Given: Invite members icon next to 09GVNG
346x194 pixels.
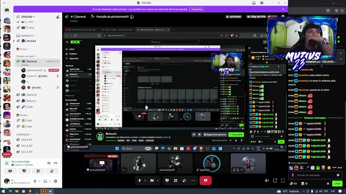Looking at the screenshot, I should [58, 17].
